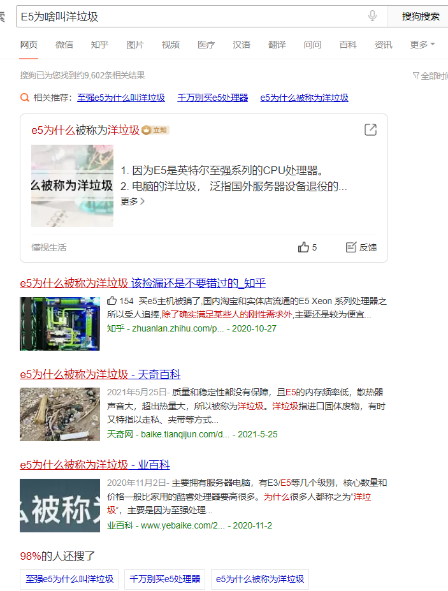
Task: Click the 业百科 result thumbnail
Action: point(60,506)
